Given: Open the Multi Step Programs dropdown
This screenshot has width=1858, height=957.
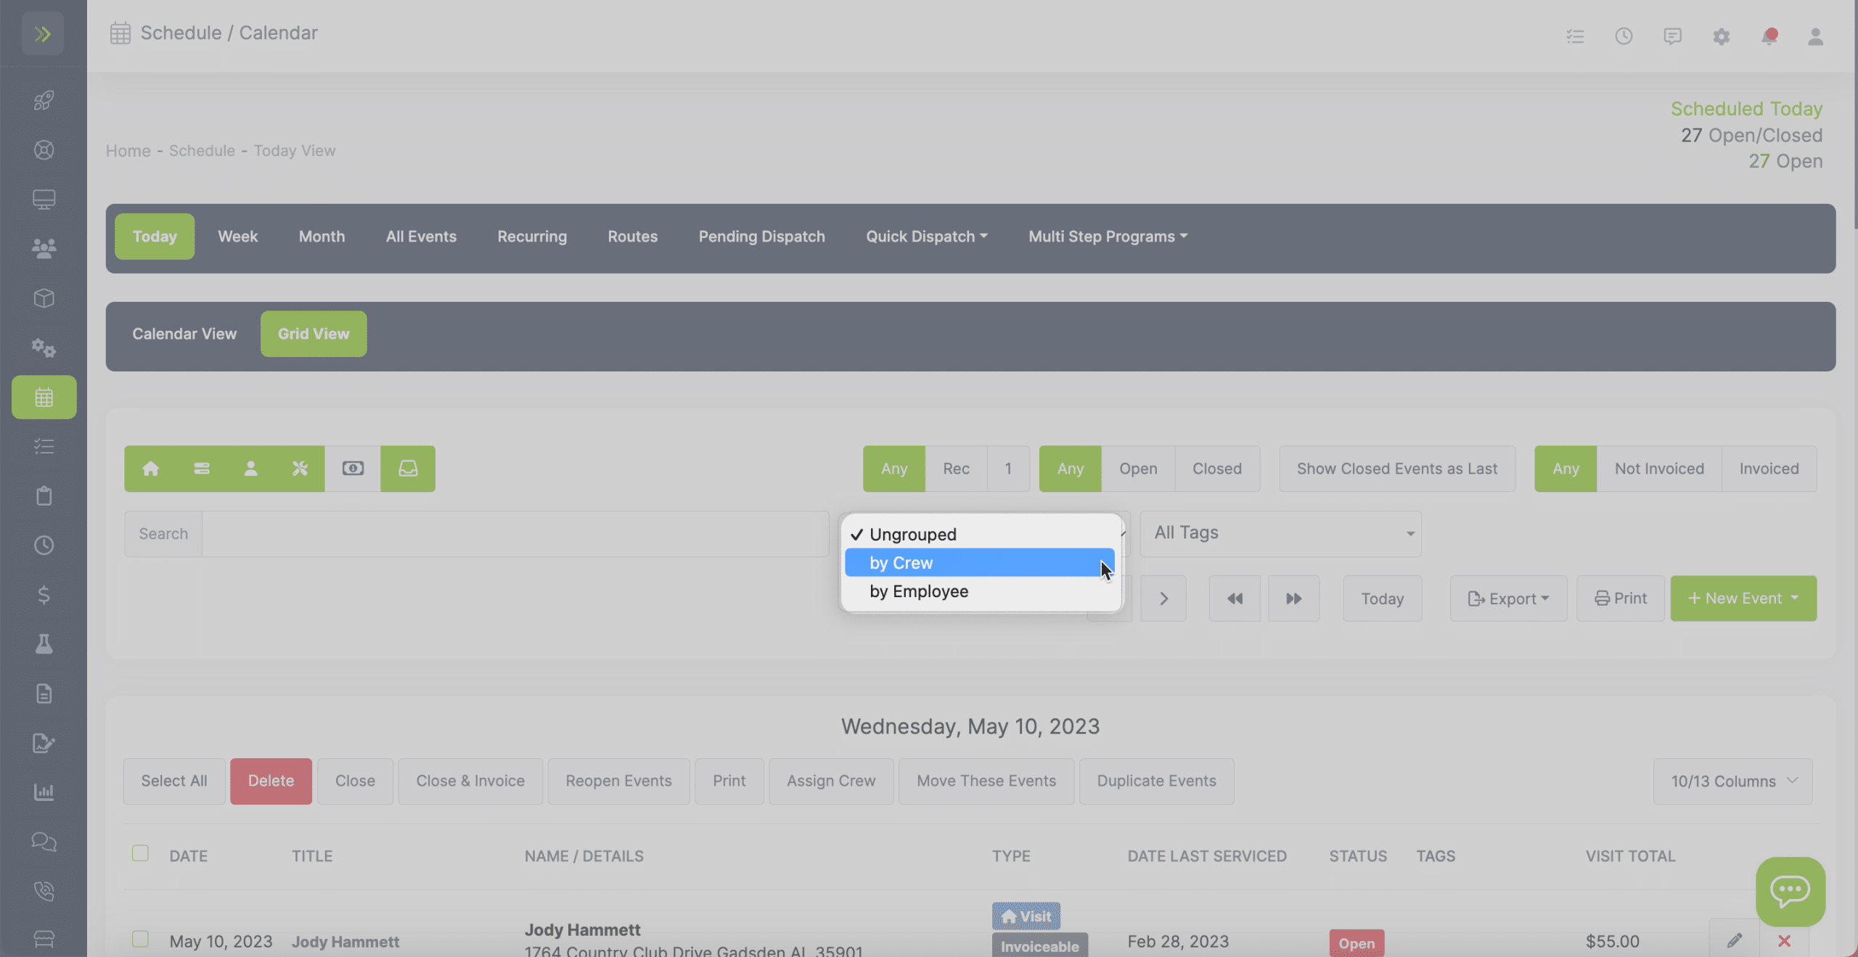Looking at the screenshot, I should [1108, 237].
